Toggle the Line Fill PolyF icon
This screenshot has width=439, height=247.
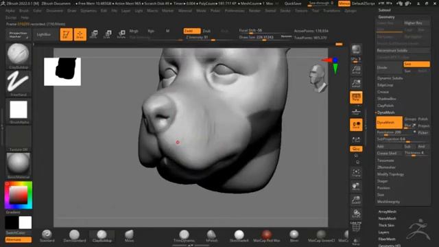tap(356, 227)
